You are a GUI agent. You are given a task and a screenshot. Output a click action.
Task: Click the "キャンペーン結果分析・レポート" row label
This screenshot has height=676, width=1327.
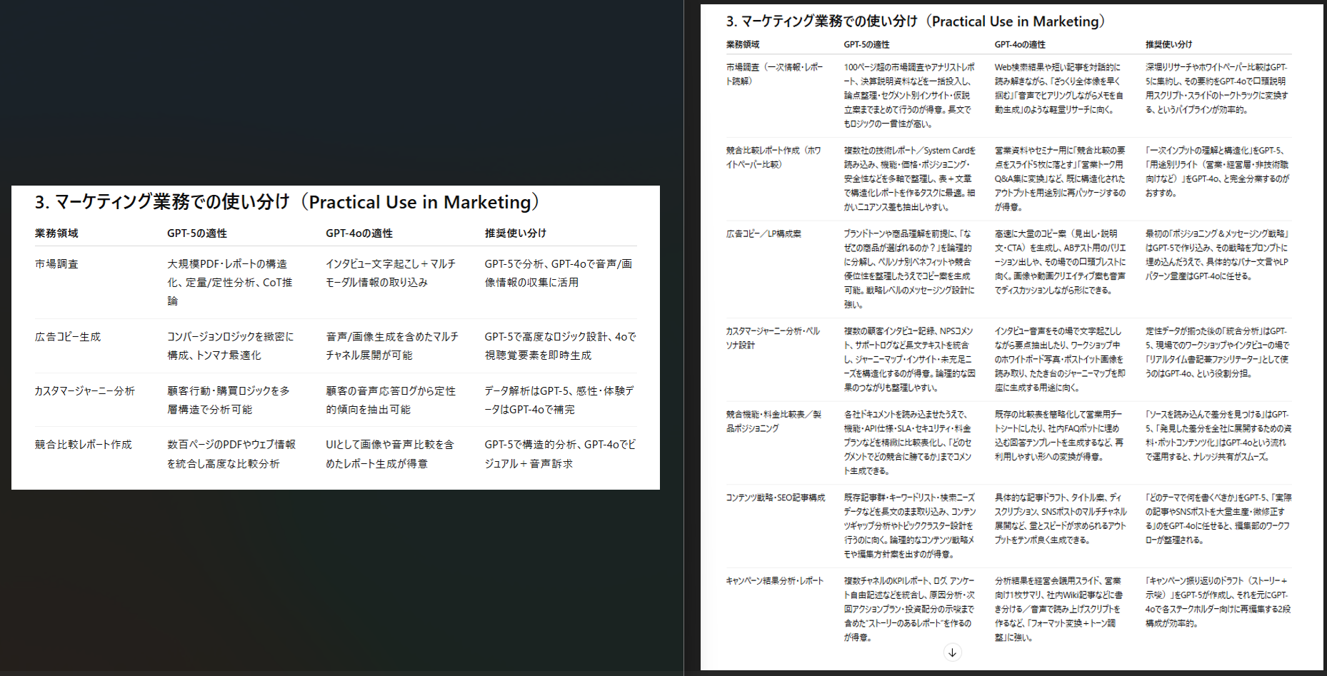775,581
